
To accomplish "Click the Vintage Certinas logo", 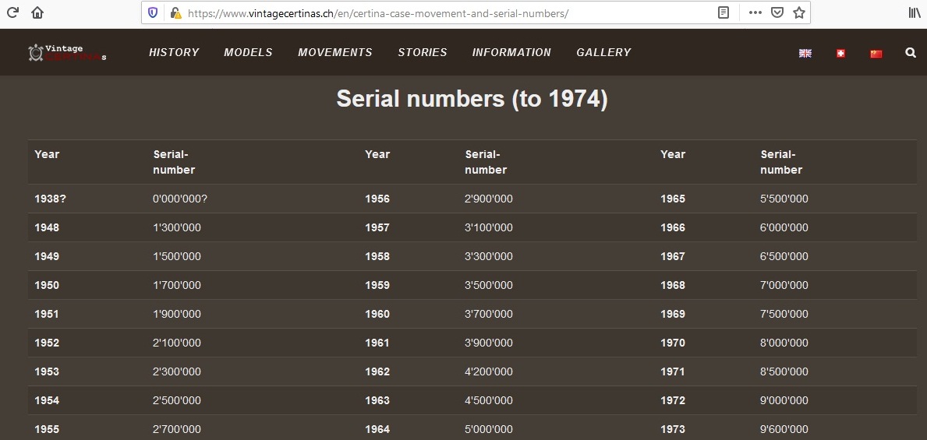I will [67, 53].
